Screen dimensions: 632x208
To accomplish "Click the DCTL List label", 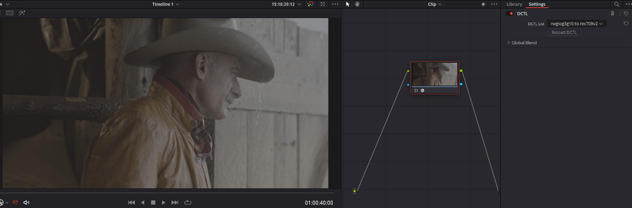I will pyautogui.click(x=536, y=24).
